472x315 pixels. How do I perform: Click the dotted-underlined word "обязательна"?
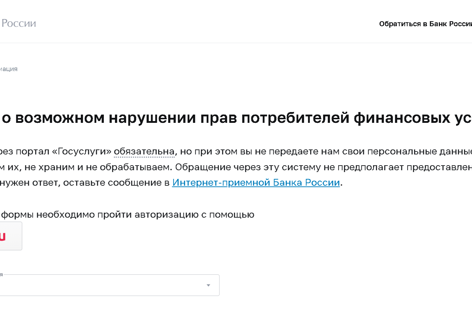[144, 151]
